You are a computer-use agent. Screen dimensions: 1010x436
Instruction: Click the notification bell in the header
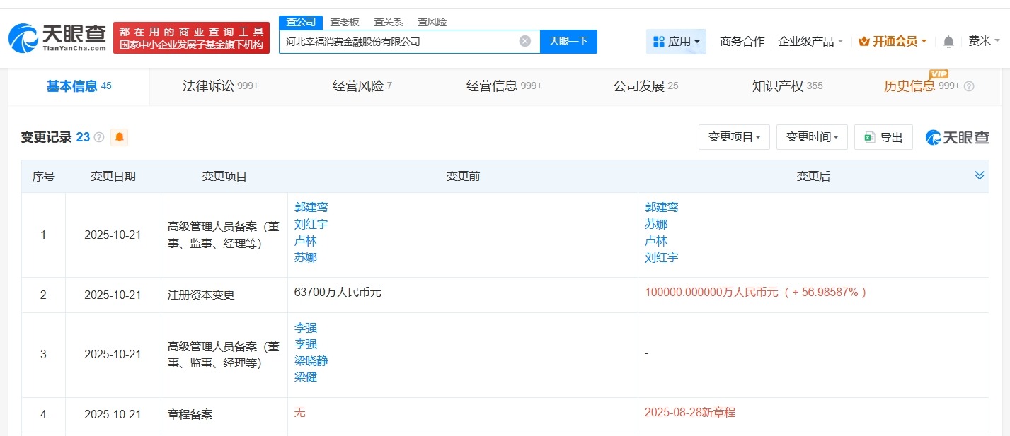(x=948, y=42)
